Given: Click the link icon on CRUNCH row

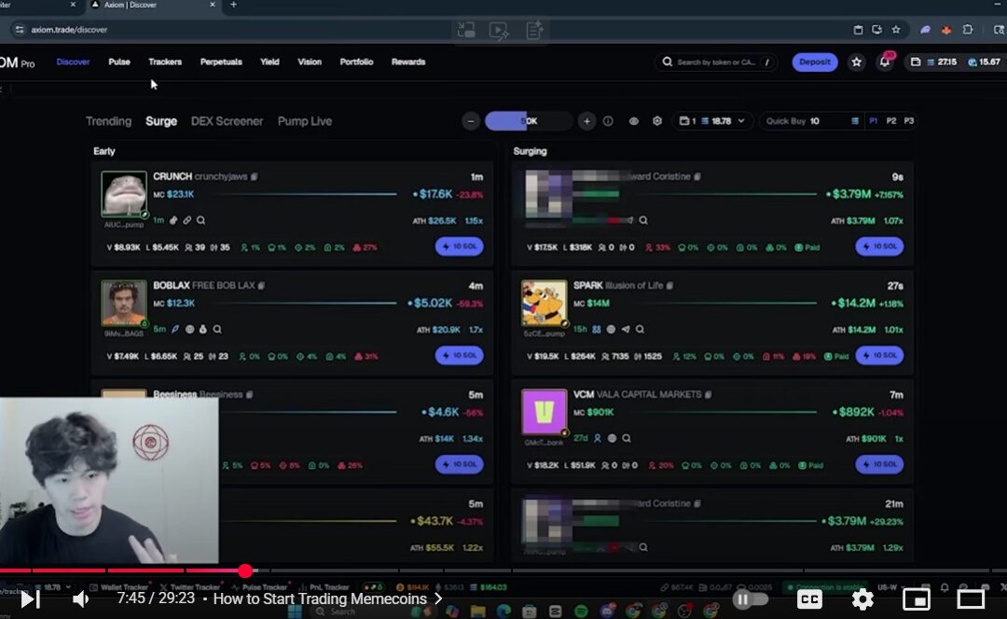Looking at the screenshot, I should 186,220.
